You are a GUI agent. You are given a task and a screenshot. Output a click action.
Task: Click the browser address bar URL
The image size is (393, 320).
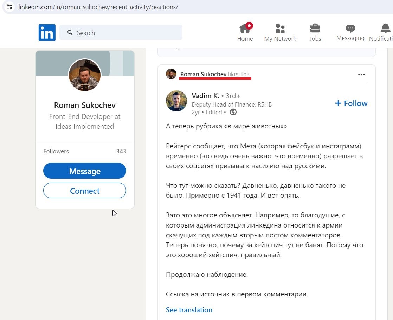tap(98, 7)
